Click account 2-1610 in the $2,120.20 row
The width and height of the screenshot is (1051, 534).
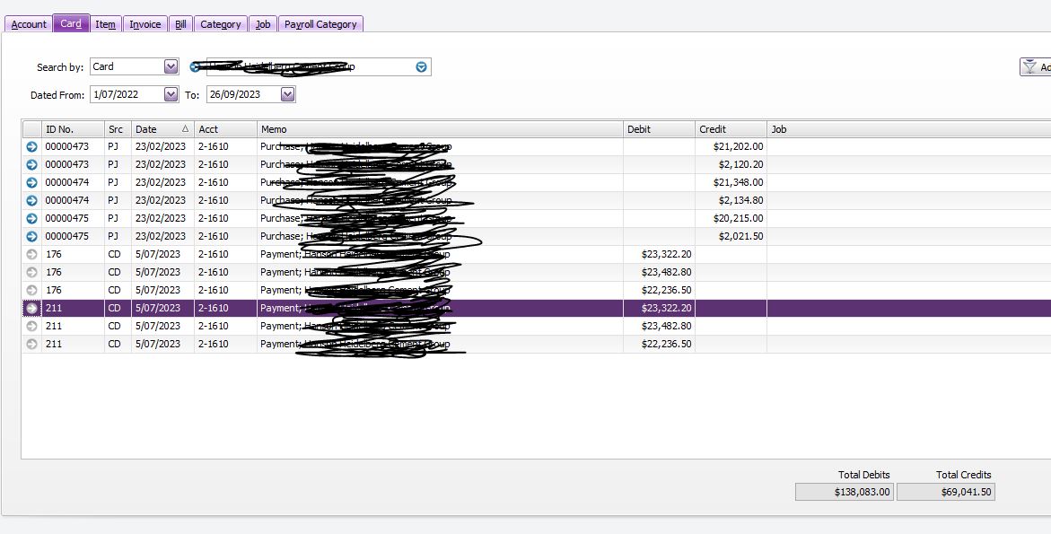(214, 164)
